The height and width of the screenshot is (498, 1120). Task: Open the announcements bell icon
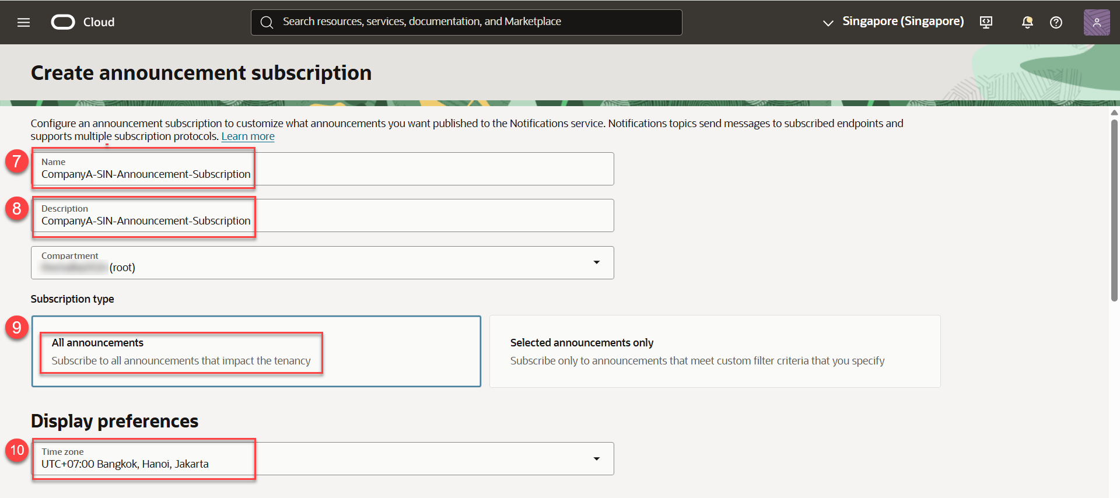pyautogui.click(x=1027, y=22)
